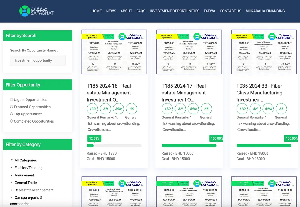The width and height of the screenshot is (300, 207).
Task: Click the 'Filter by Search' heading
Action: pyautogui.click(x=21, y=36)
